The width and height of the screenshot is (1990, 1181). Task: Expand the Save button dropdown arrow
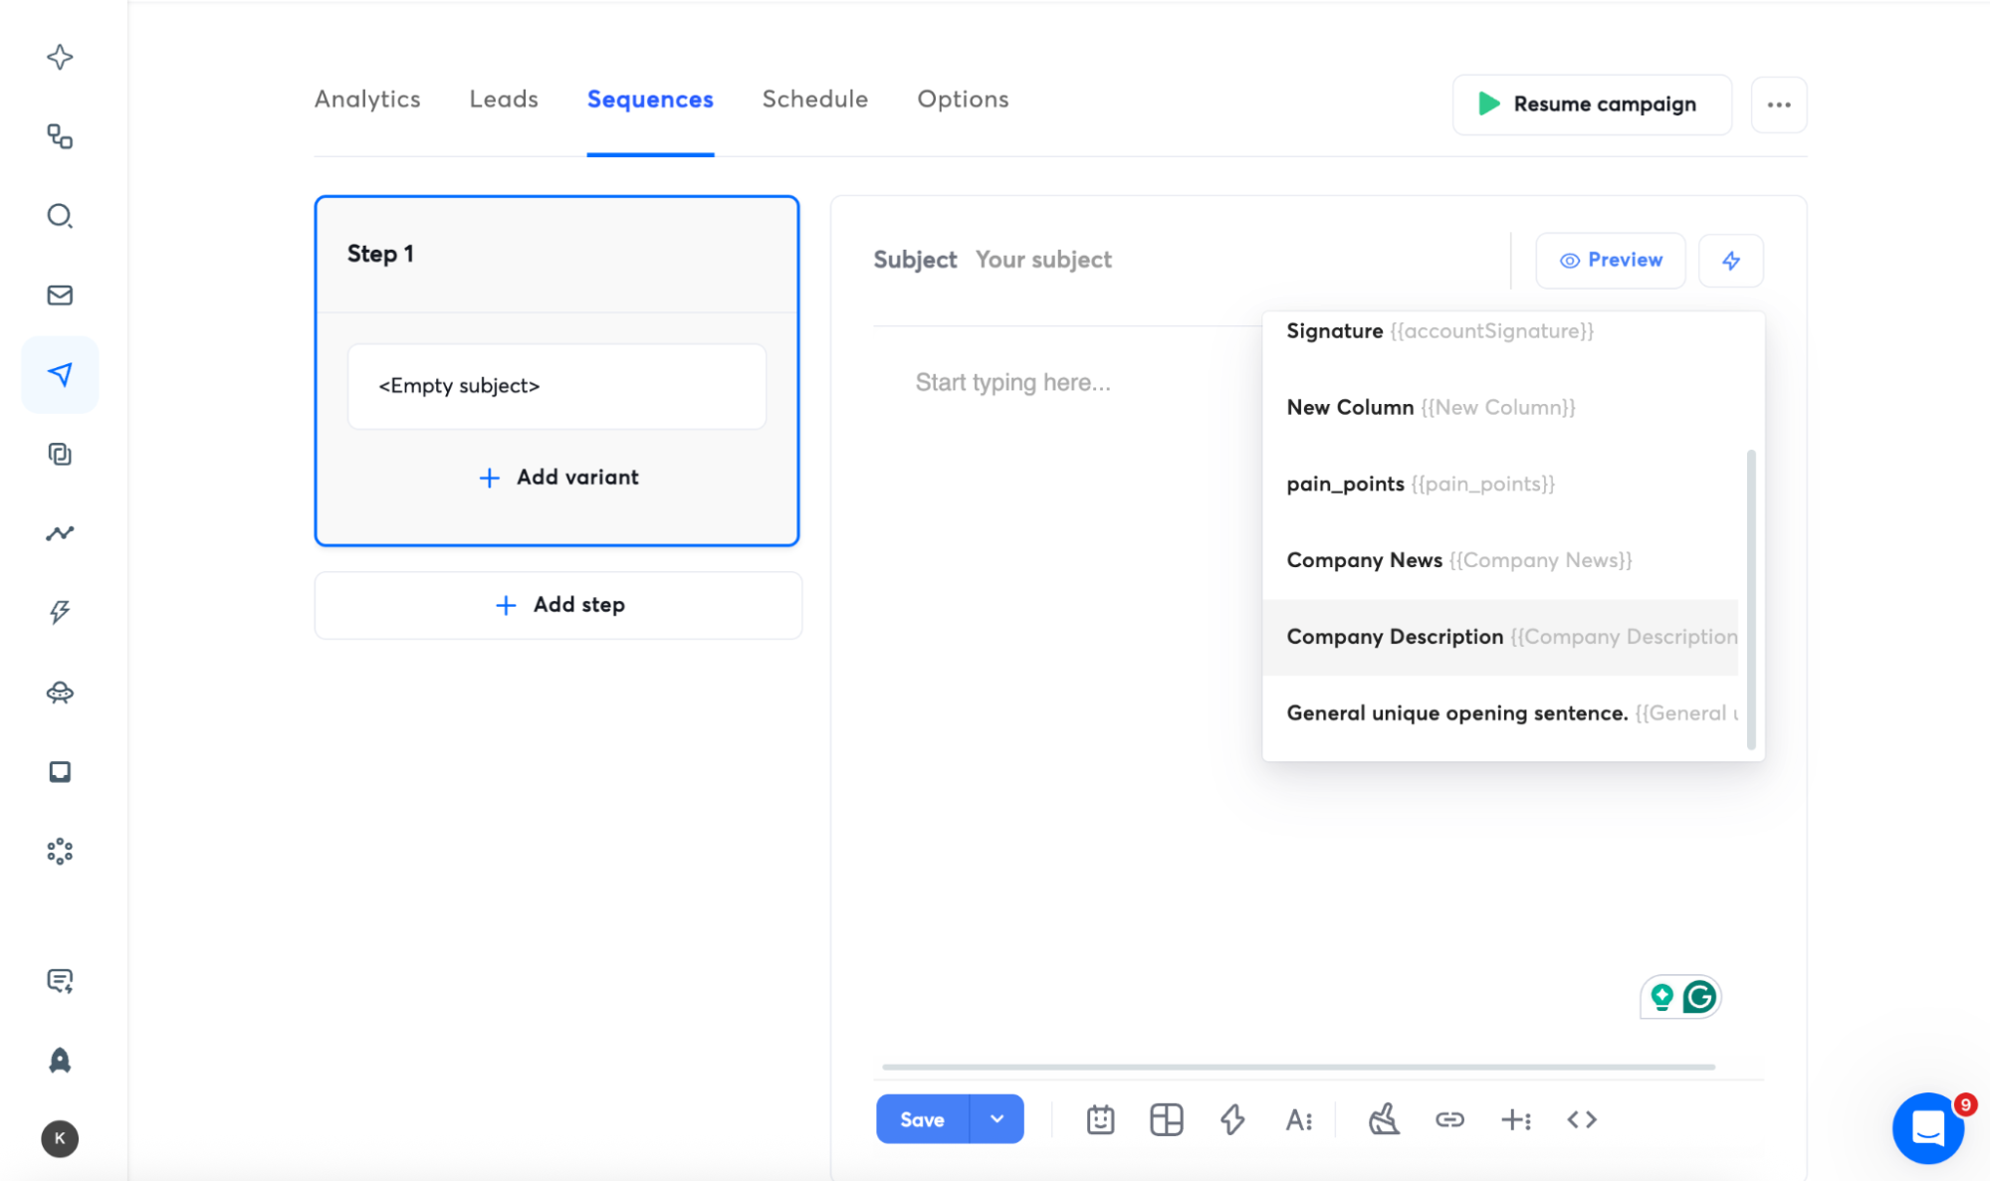click(995, 1118)
